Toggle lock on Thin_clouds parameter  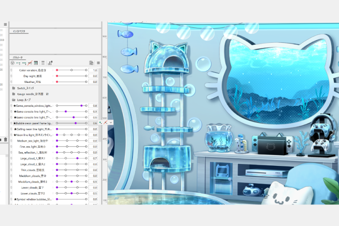point(11,170)
